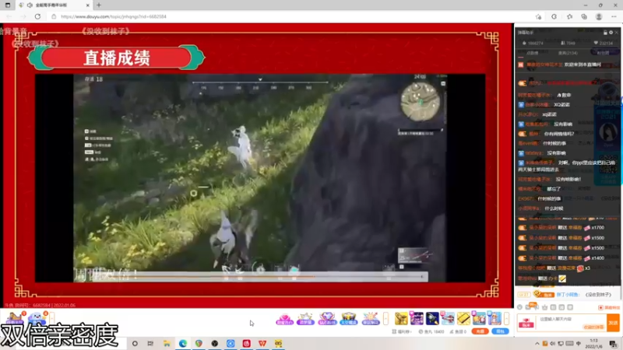Open the chat star icon

pyautogui.click(x=544, y=307)
